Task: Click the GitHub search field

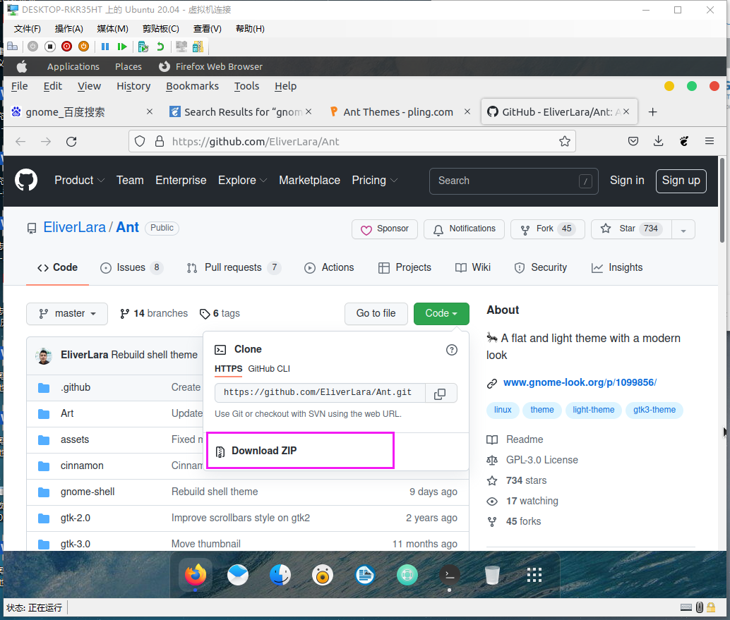Action: pyautogui.click(x=513, y=181)
